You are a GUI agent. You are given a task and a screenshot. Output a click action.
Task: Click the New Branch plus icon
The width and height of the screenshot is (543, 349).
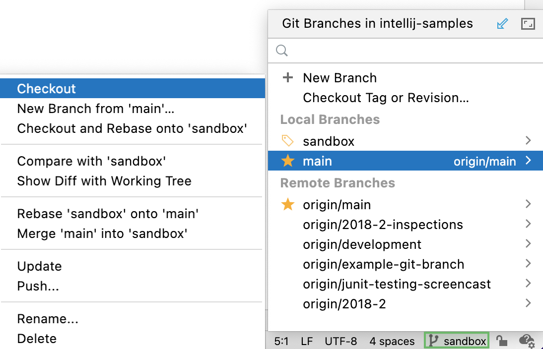point(288,77)
